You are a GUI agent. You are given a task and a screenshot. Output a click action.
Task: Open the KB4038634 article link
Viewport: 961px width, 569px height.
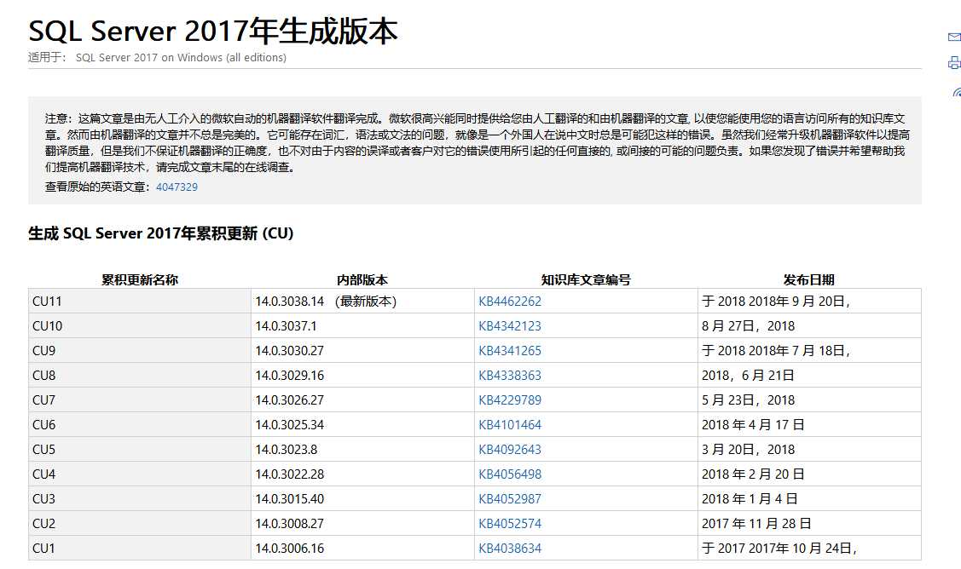pos(509,549)
